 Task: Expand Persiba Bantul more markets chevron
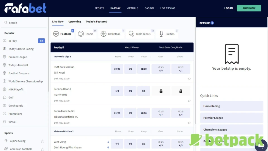click(189, 101)
